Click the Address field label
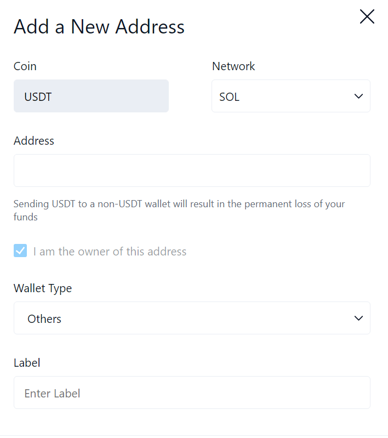The width and height of the screenshot is (388, 438). (x=34, y=141)
